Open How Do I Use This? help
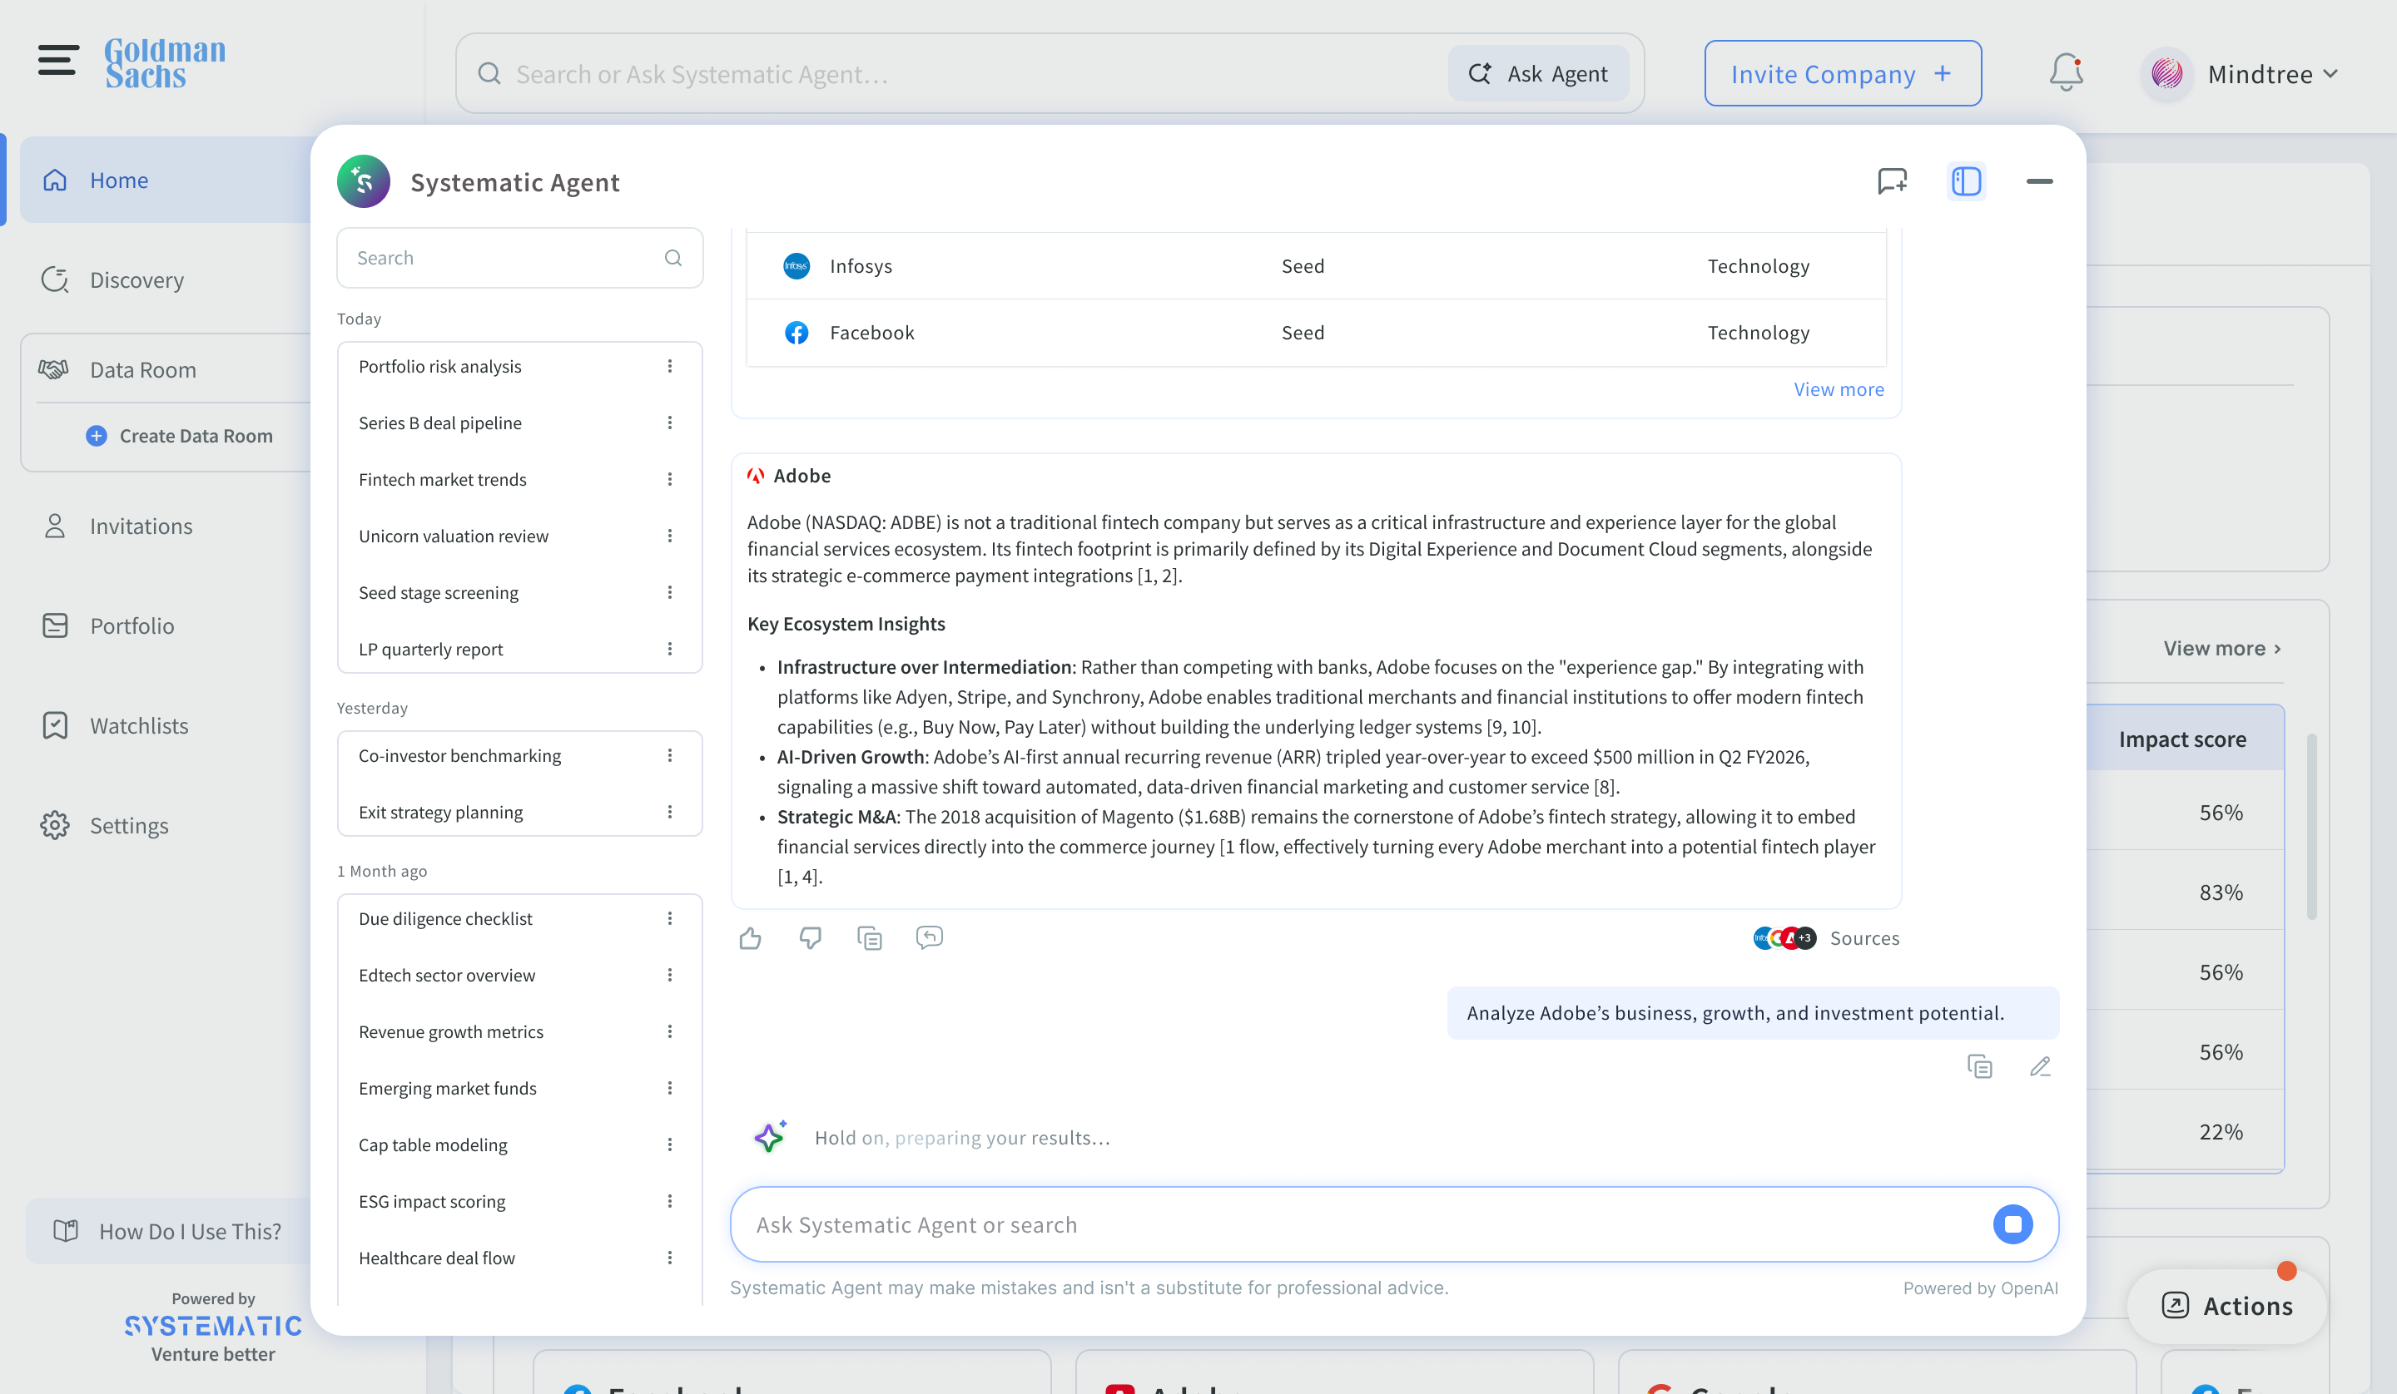The height and width of the screenshot is (1394, 2397). [x=169, y=1232]
